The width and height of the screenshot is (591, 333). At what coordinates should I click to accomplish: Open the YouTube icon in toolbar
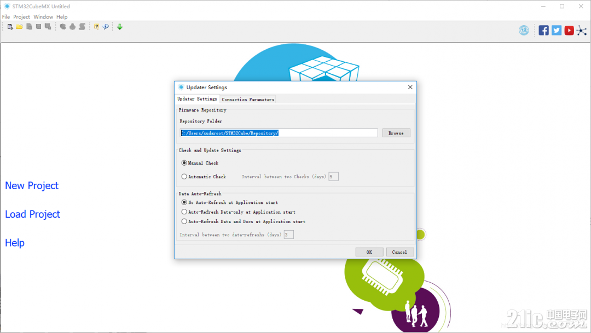click(x=569, y=30)
